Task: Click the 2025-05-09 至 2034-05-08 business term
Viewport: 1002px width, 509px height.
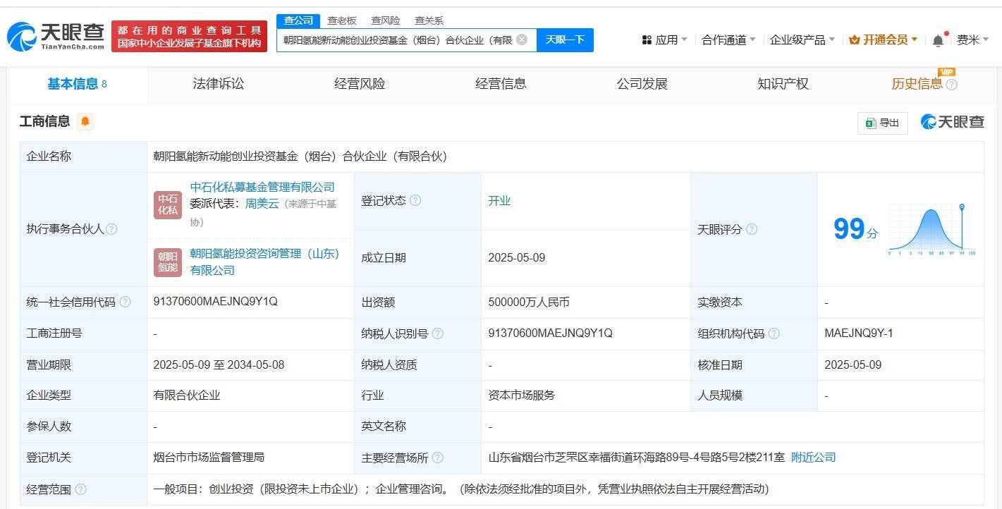Action: click(219, 365)
